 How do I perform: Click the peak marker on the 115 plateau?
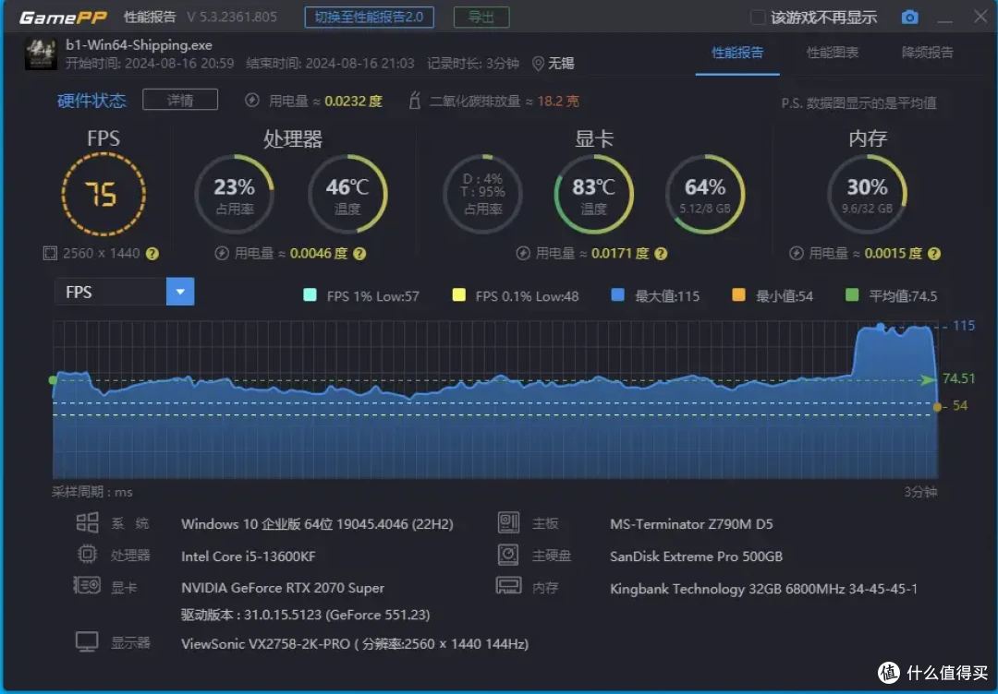[881, 327]
